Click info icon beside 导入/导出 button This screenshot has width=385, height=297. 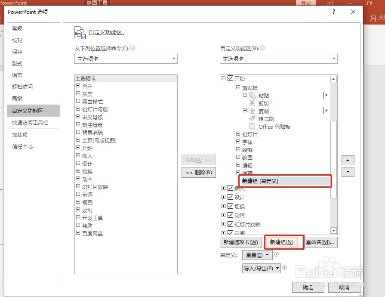coord(285,268)
